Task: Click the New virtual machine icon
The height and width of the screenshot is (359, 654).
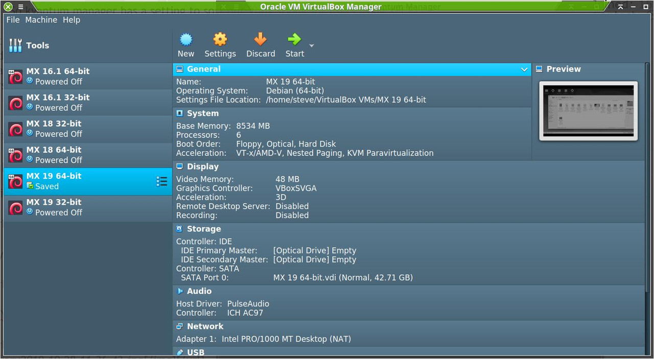Action: (186, 39)
